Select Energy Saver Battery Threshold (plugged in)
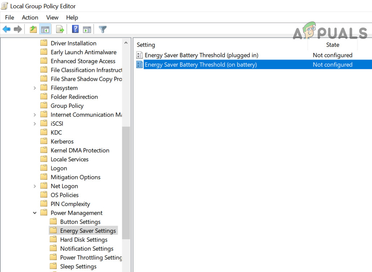 click(x=201, y=55)
